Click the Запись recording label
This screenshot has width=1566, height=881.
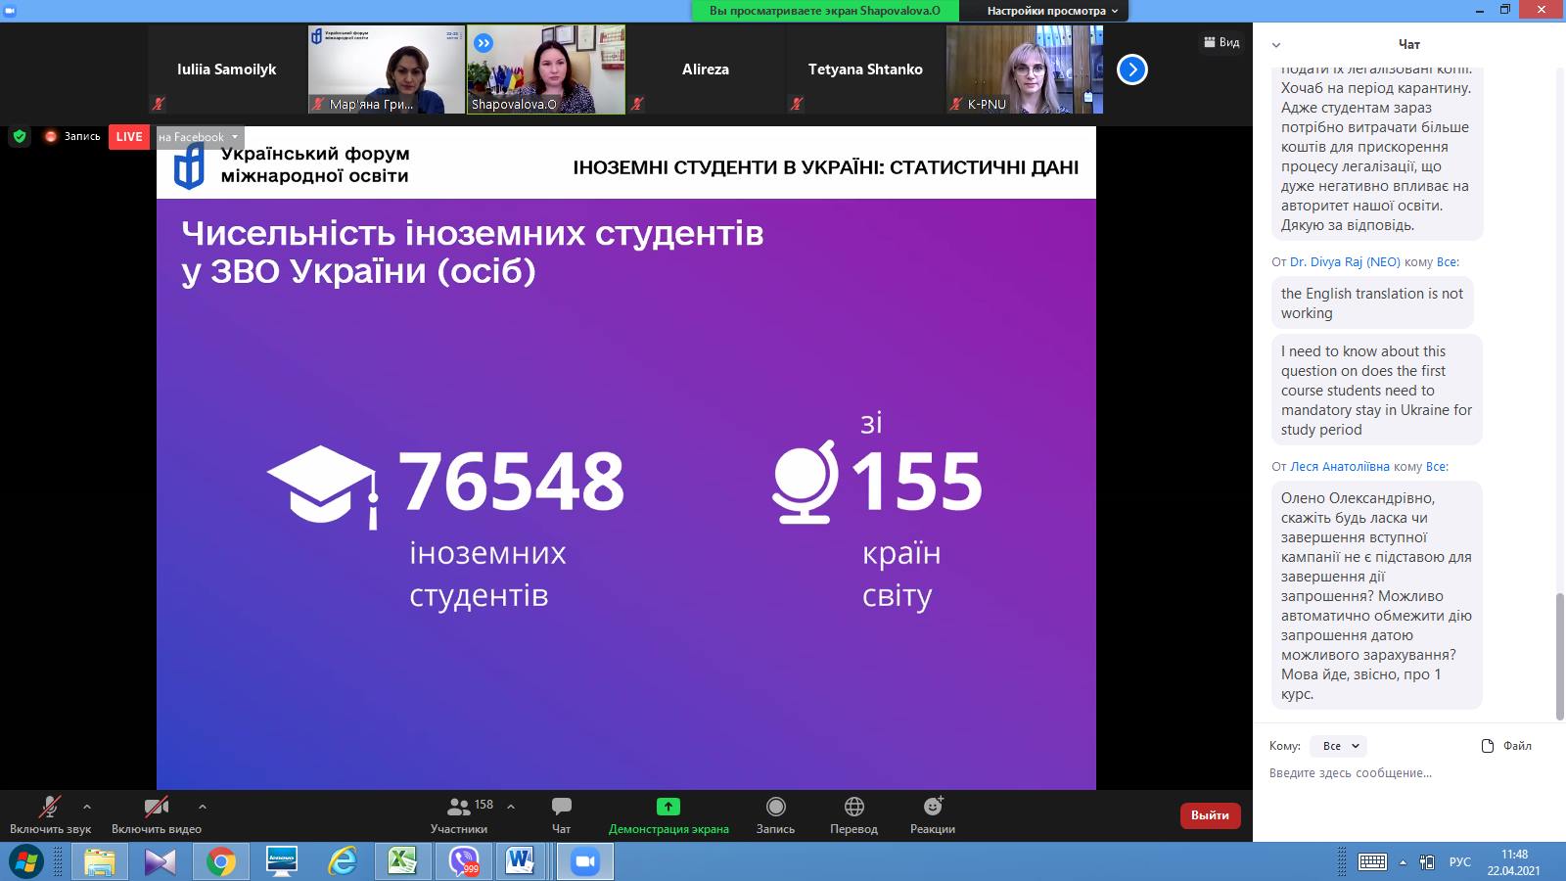[82, 137]
